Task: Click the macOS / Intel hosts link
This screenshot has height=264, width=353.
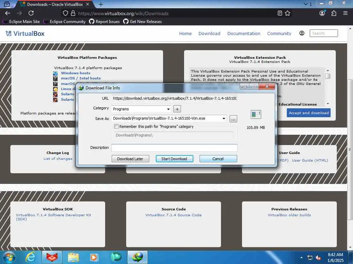Action: coord(81,78)
